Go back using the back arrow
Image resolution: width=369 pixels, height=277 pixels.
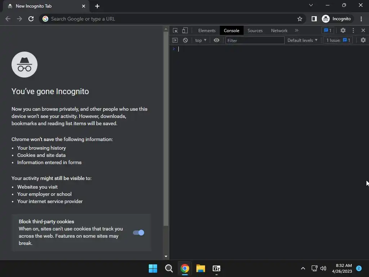point(8,19)
